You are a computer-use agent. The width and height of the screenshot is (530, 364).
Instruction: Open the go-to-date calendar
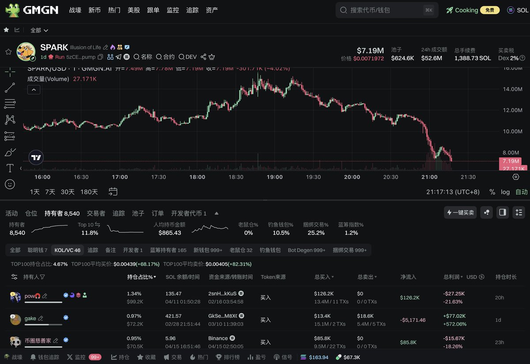(x=113, y=192)
